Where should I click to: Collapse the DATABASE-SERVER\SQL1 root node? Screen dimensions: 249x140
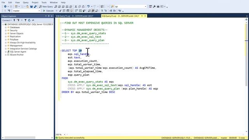click(x=3, y=24)
